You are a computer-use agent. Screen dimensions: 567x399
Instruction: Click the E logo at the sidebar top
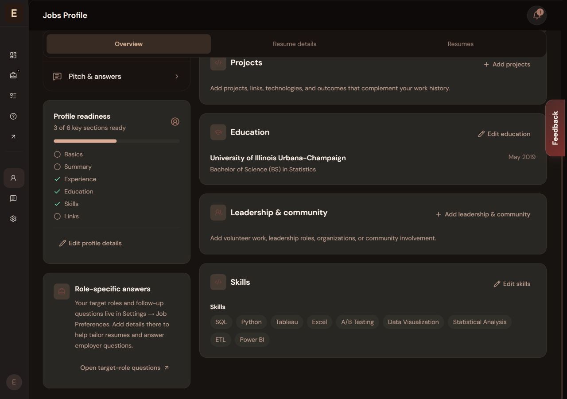point(14,13)
